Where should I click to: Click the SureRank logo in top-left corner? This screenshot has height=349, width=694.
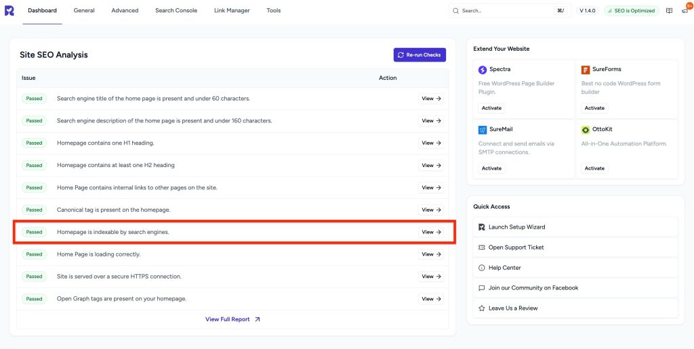pos(9,11)
